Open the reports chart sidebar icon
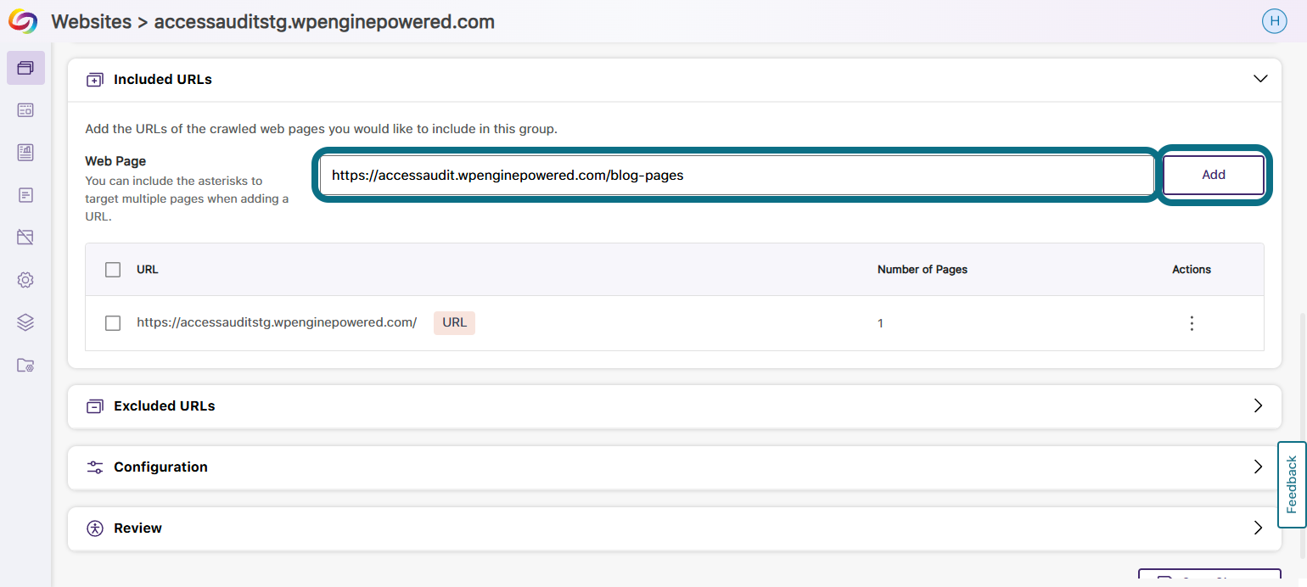Viewport: 1307px width, 587px height. pyautogui.click(x=25, y=153)
